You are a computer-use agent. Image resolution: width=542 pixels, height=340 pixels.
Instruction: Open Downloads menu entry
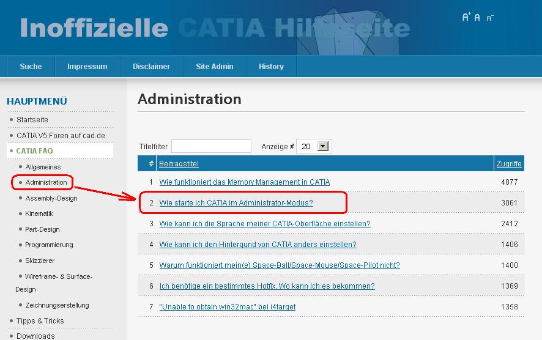click(35, 336)
